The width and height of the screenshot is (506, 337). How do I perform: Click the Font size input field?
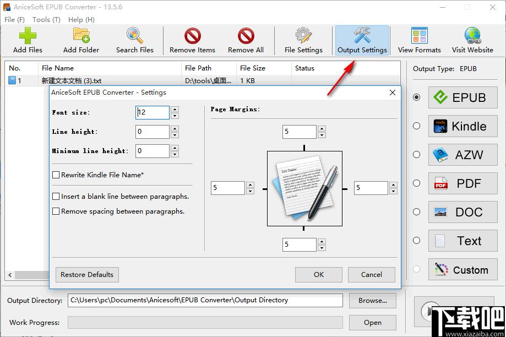pos(153,113)
